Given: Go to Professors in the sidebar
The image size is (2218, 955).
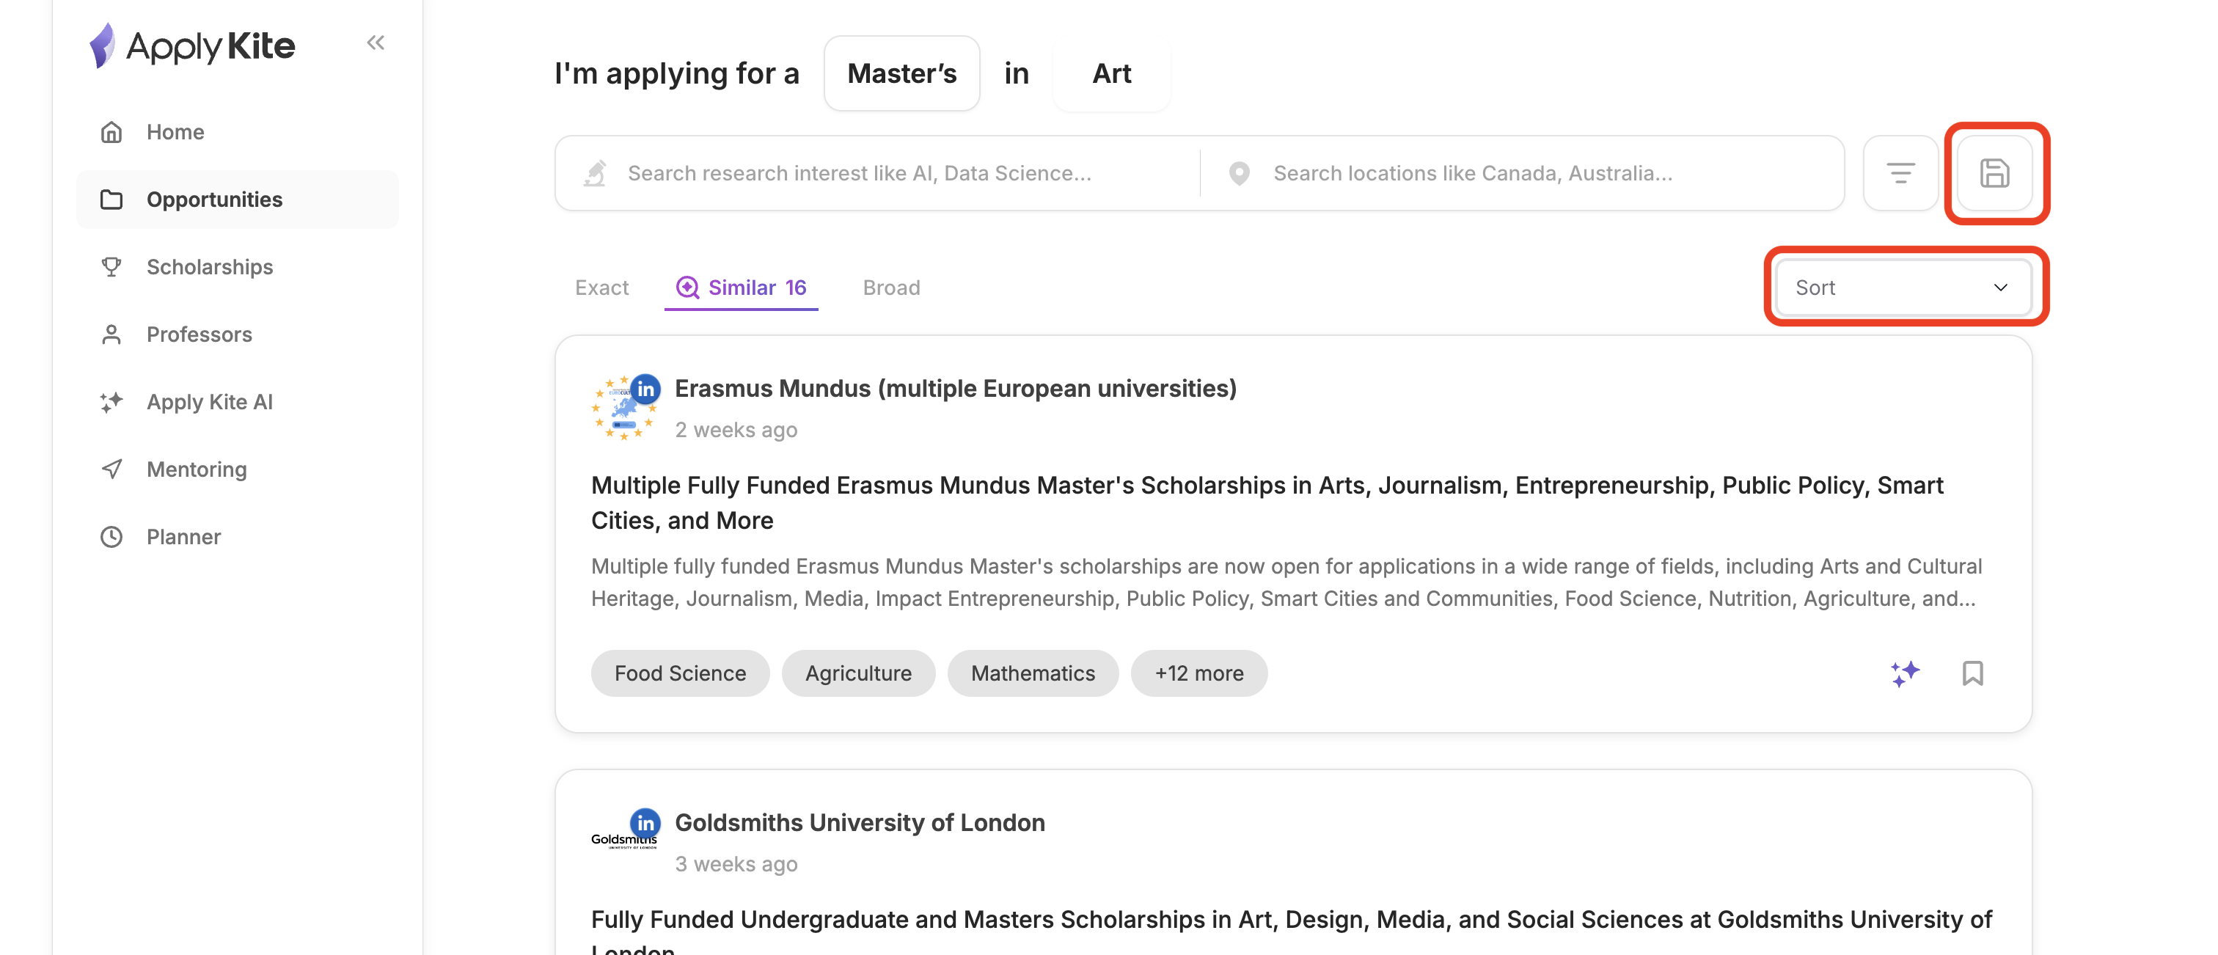Looking at the screenshot, I should pyautogui.click(x=199, y=334).
